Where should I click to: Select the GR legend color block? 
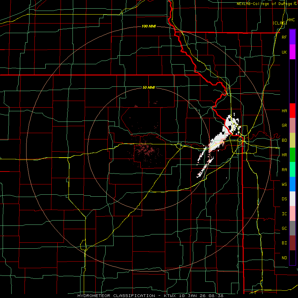292,125
